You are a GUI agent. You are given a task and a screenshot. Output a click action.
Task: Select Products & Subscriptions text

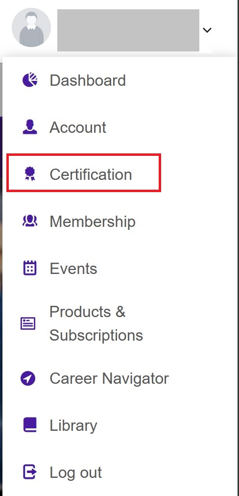pyautogui.click(x=96, y=323)
